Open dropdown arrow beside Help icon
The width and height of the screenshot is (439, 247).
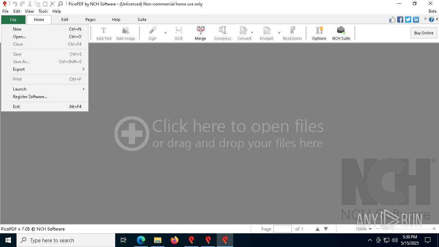point(437,20)
